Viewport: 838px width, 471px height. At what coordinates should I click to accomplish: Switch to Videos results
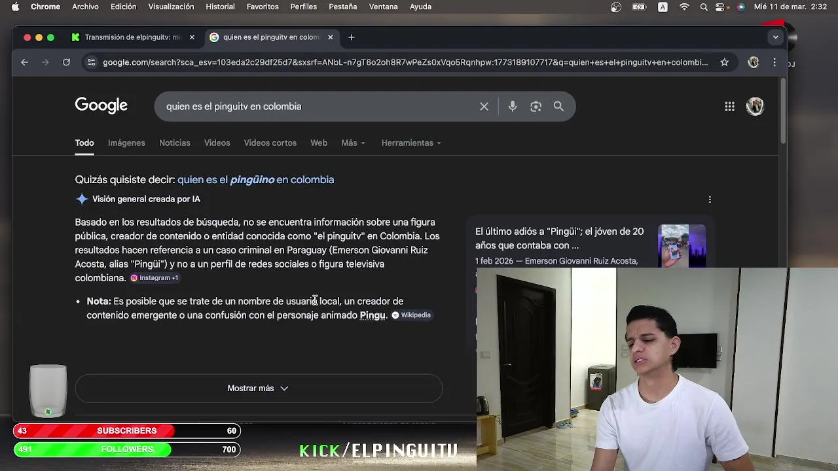pos(217,143)
